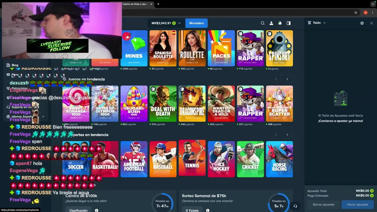The image size is (377, 212).
Task: Click the Sorteo Semanal de $75k heading
Action: (x=204, y=196)
